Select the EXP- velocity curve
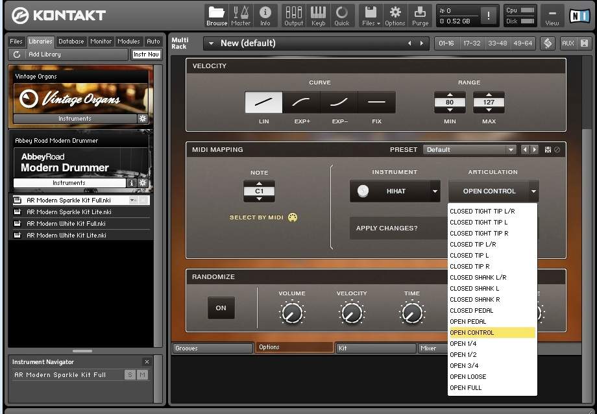 point(339,102)
